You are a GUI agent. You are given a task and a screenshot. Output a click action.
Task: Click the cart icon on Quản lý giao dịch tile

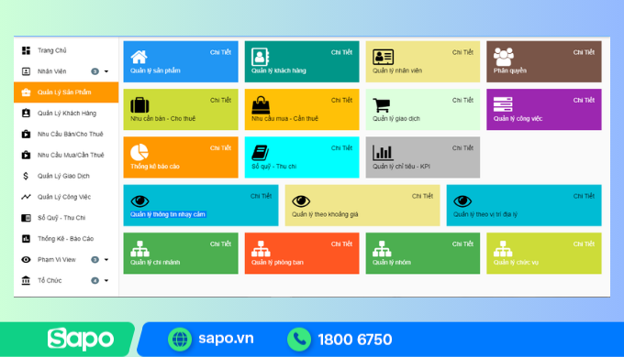coord(381,105)
